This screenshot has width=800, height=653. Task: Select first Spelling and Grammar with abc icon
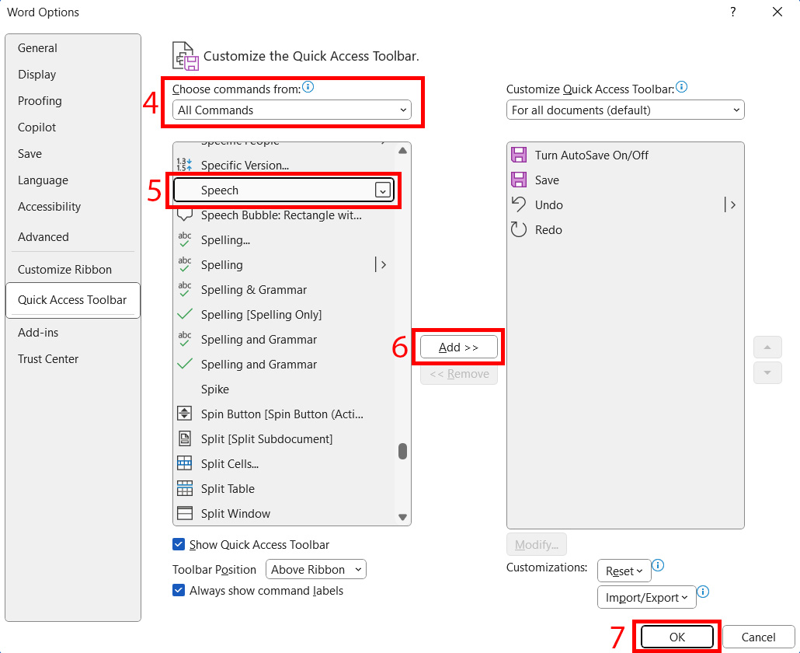(283, 340)
